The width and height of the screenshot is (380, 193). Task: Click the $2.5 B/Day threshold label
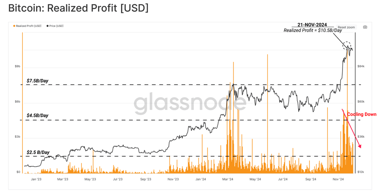(x=38, y=152)
